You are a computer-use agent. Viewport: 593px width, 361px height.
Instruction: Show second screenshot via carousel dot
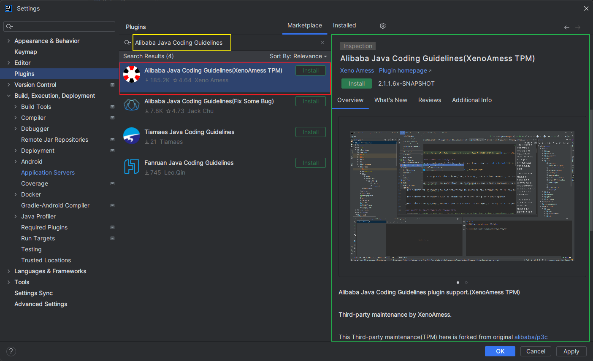click(x=466, y=283)
